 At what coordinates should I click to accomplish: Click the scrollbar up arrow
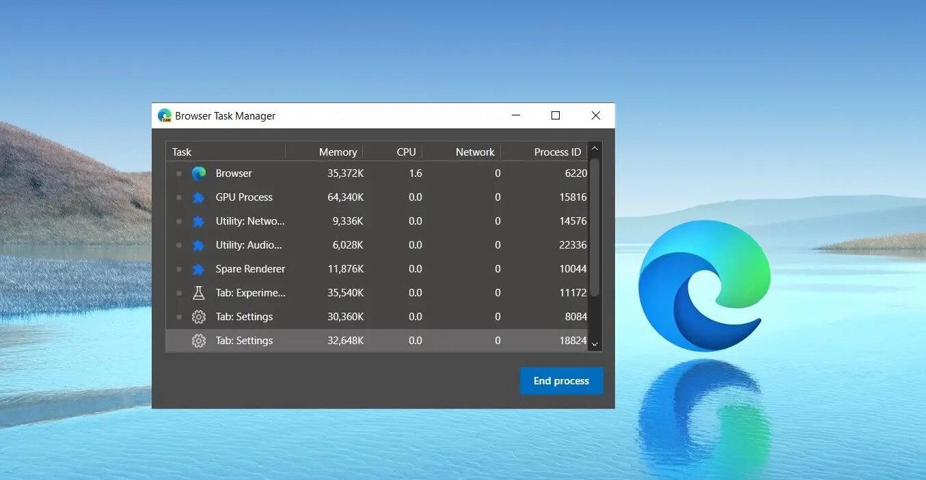(x=595, y=148)
